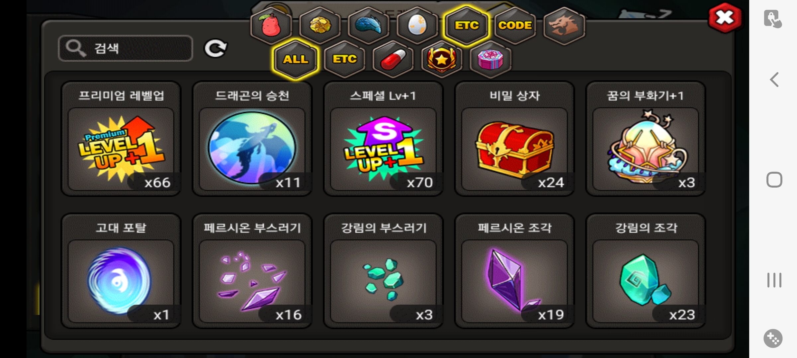Select the highlighted ETC top tab
Viewport: 797px width, 358px height.
click(466, 26)
